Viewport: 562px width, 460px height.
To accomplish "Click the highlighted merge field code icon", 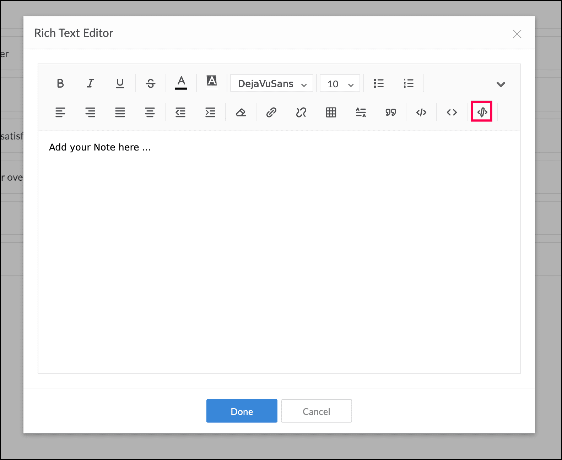I will pyautogui.click(x=482, y=112).
